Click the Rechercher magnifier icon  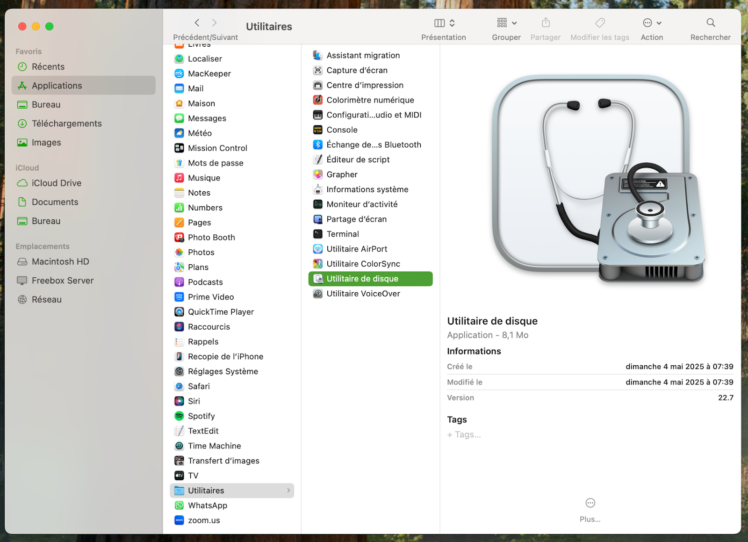(710, 22)
